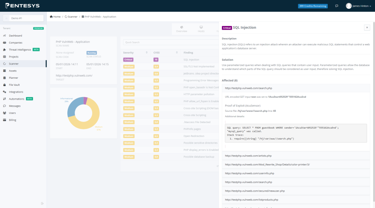Viewport: 375px width, 208px height.
Task: Open the Users icon in the sidebar
Action: [5, 113]
